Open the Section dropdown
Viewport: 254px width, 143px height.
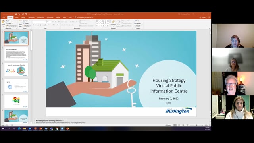pyautogui.click(x=27, y=26)
